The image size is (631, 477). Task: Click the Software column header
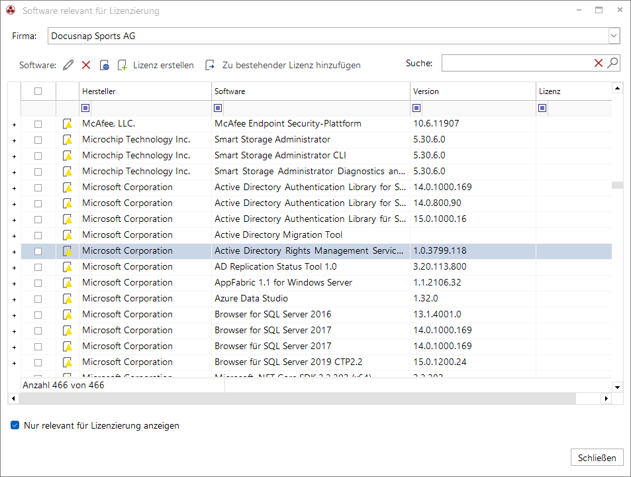pyautogui.click(x=311, y=91)
